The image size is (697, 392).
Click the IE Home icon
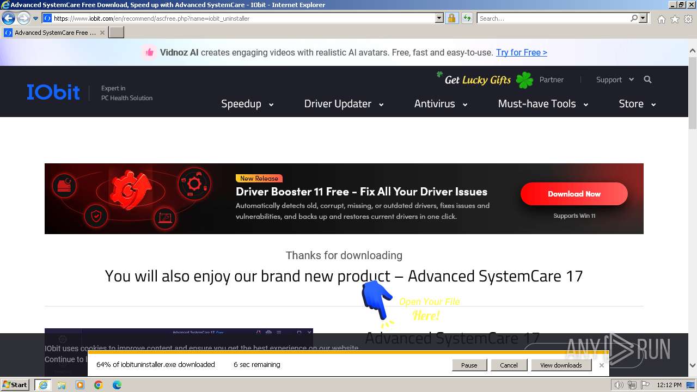[661, 19]
